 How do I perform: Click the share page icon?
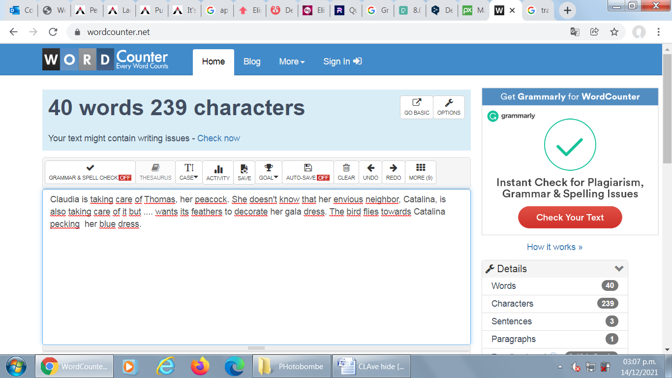point(594,32)
